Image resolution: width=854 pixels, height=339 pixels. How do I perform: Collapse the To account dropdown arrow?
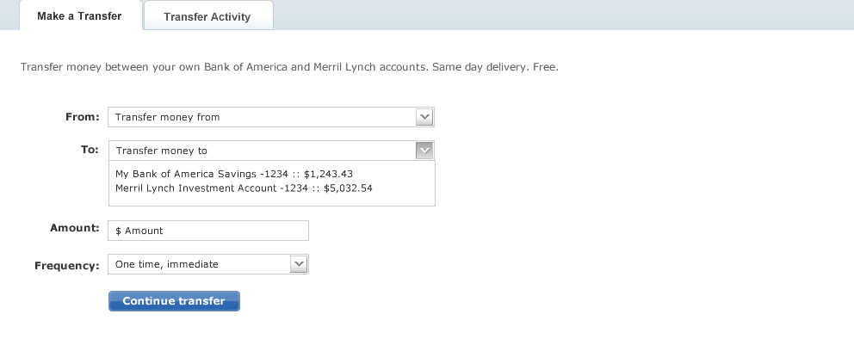424,151
